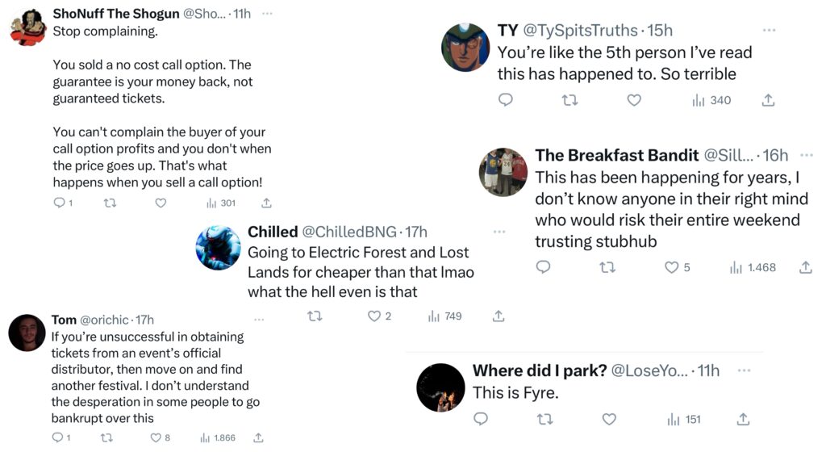Image resolution: width=826 pixels, height=452 pixels.
Task: Retweet the Where did I park? tweet
Action: [545, 420]
